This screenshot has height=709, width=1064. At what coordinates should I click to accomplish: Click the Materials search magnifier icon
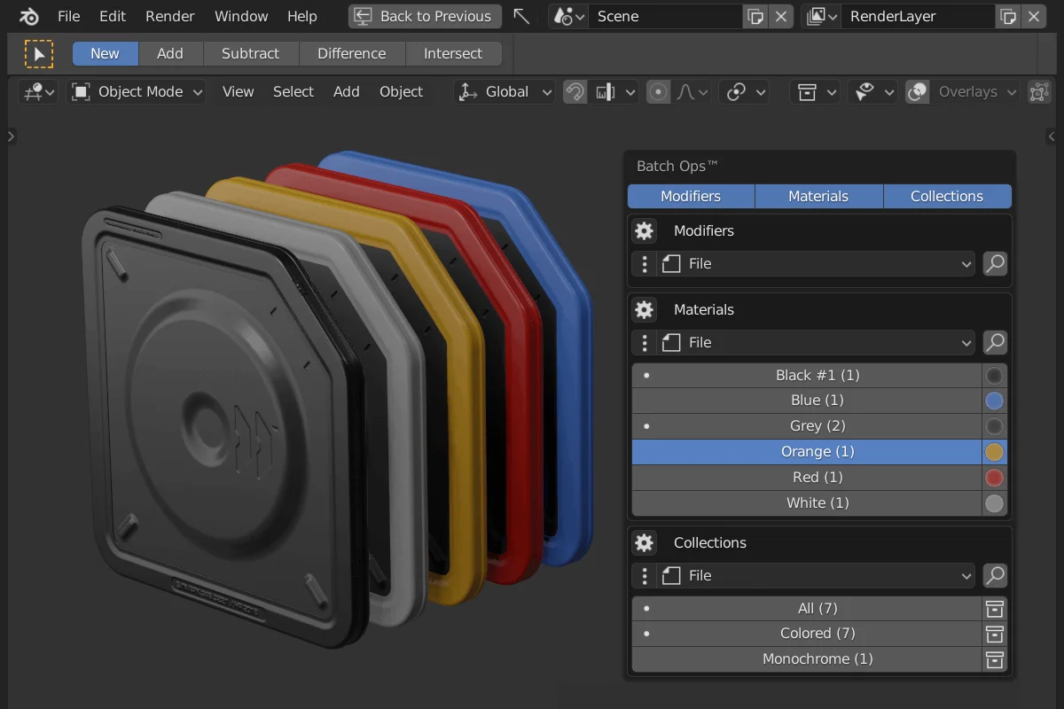click(x=994, y=342)
